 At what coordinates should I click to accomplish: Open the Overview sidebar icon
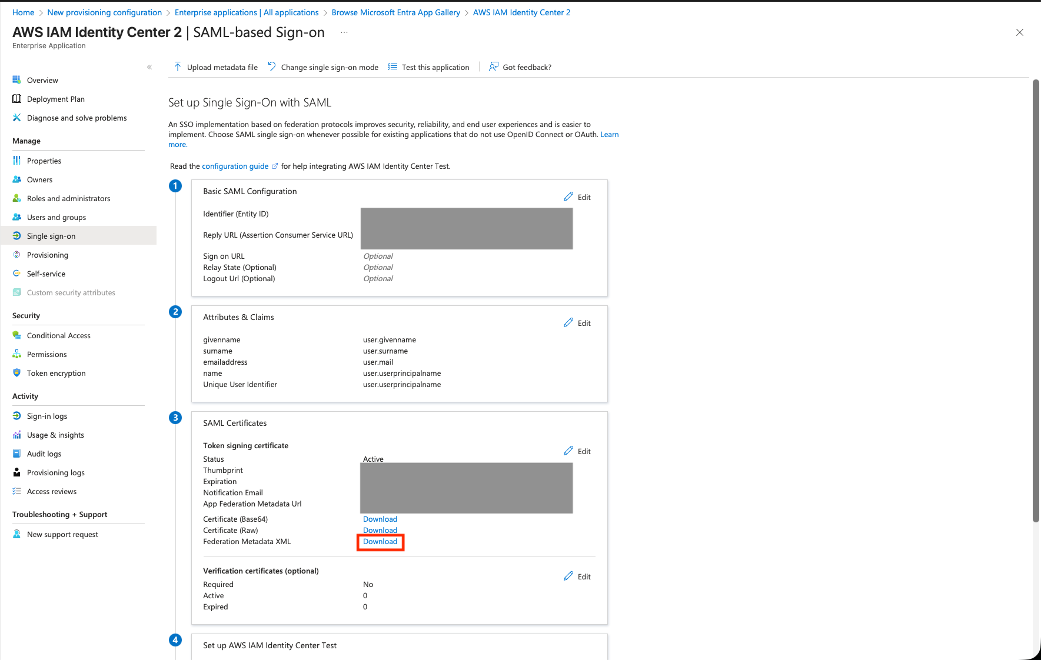[16, 80]
